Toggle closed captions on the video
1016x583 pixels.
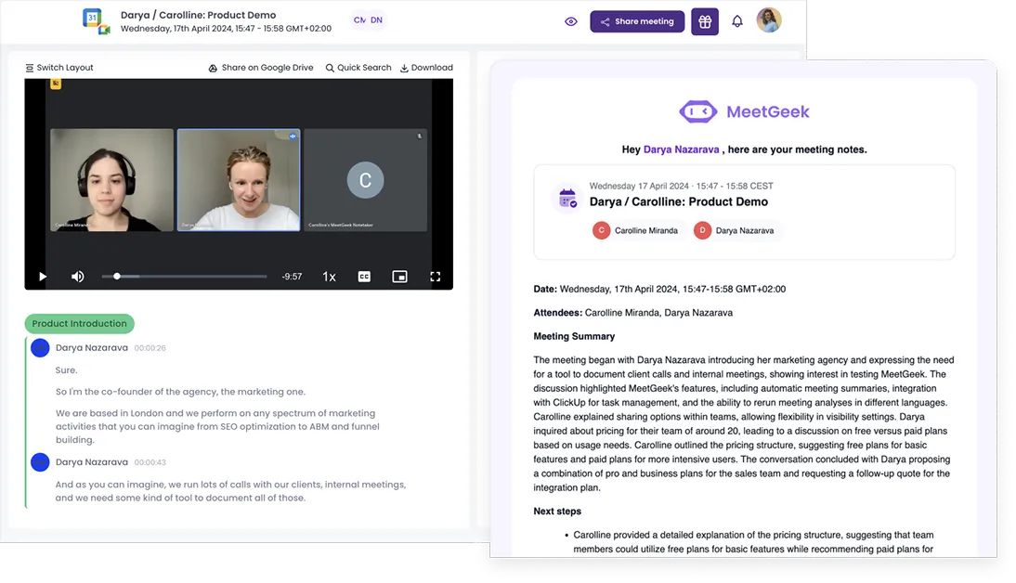coord(364,277)
